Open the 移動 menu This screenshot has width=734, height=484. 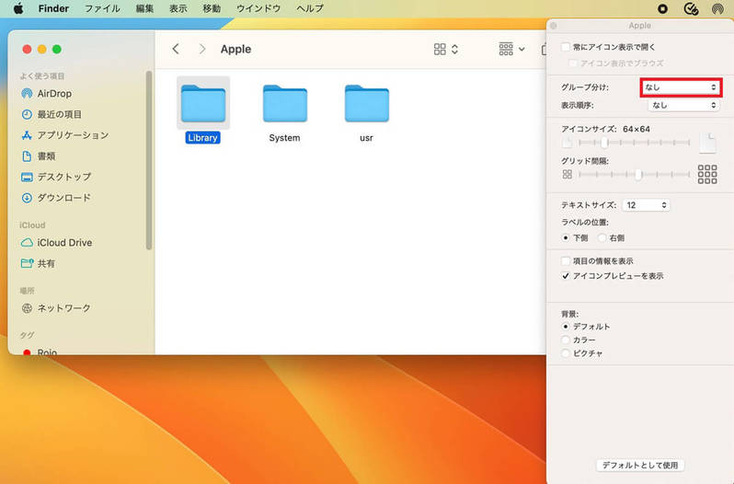[x=212, y=8]
